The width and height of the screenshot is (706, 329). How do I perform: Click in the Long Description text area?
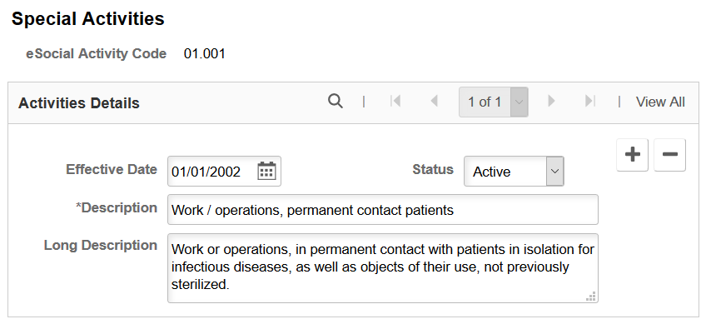click(383, 267)
